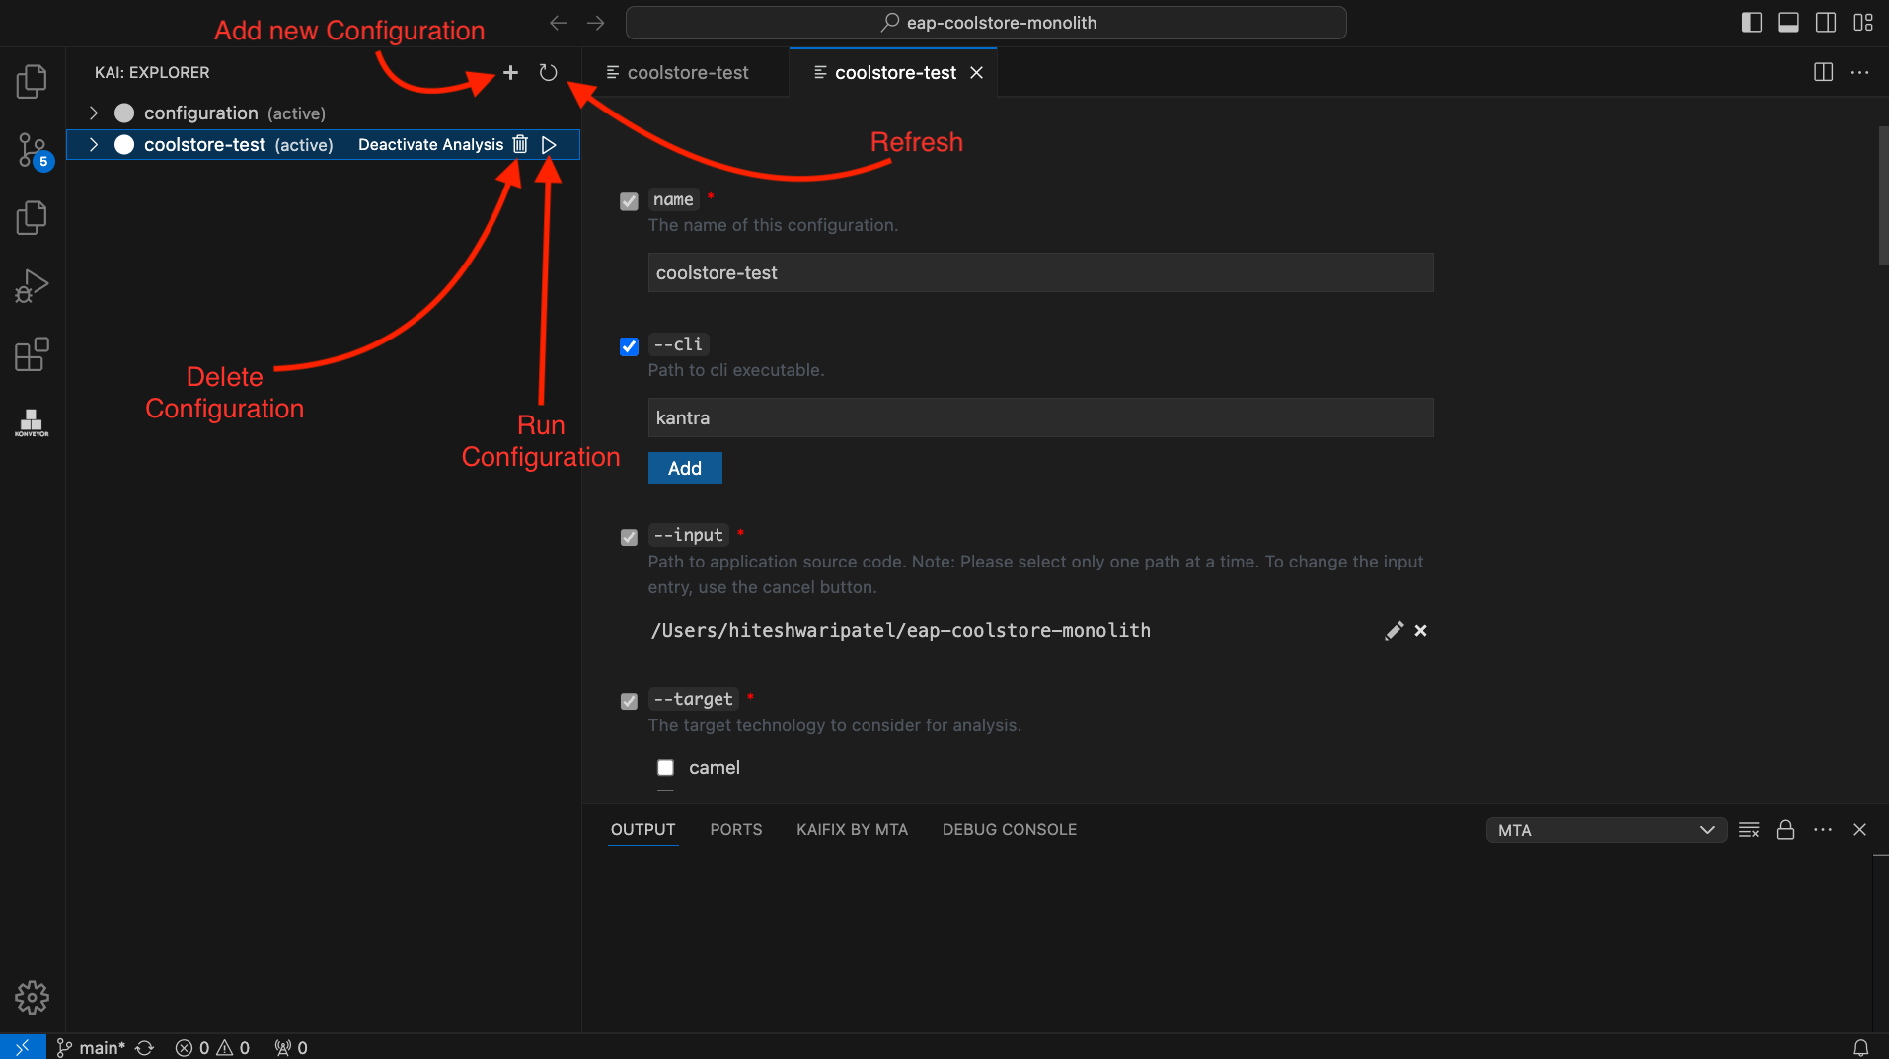1889x1059 pixels.
Task: Click the KAI: EXPLORER panel title
Action: pyautogui.click(x=152, y=72)
